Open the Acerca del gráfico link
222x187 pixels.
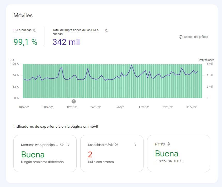click(x=196, y=37)
